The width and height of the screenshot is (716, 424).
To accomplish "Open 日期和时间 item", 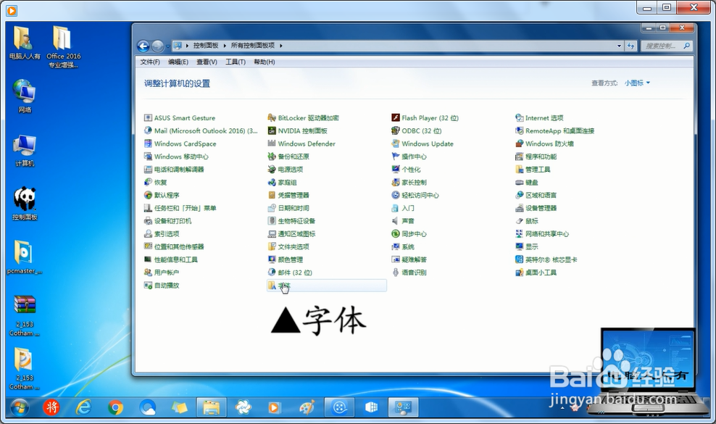I will coord(288,208).
